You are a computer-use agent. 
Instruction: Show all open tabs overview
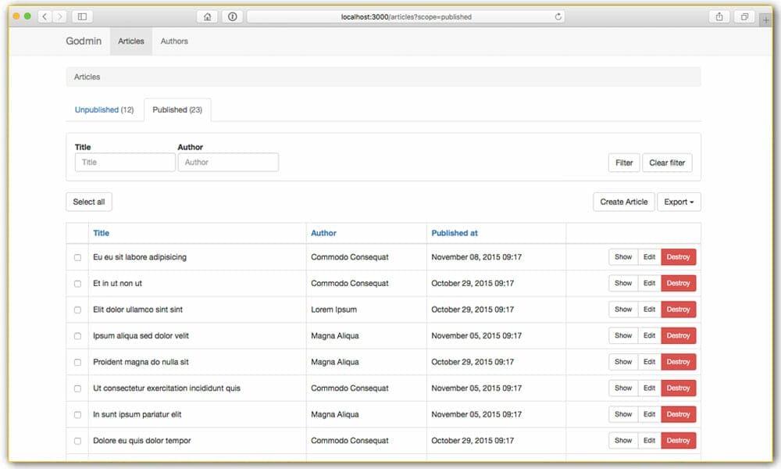coord(744,16)
